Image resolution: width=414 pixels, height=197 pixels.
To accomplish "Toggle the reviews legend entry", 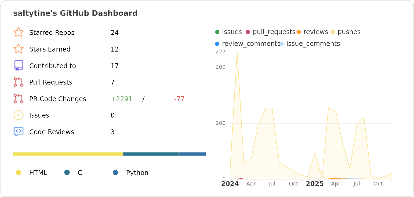I will pyautogui.click(x=313, y=32).
